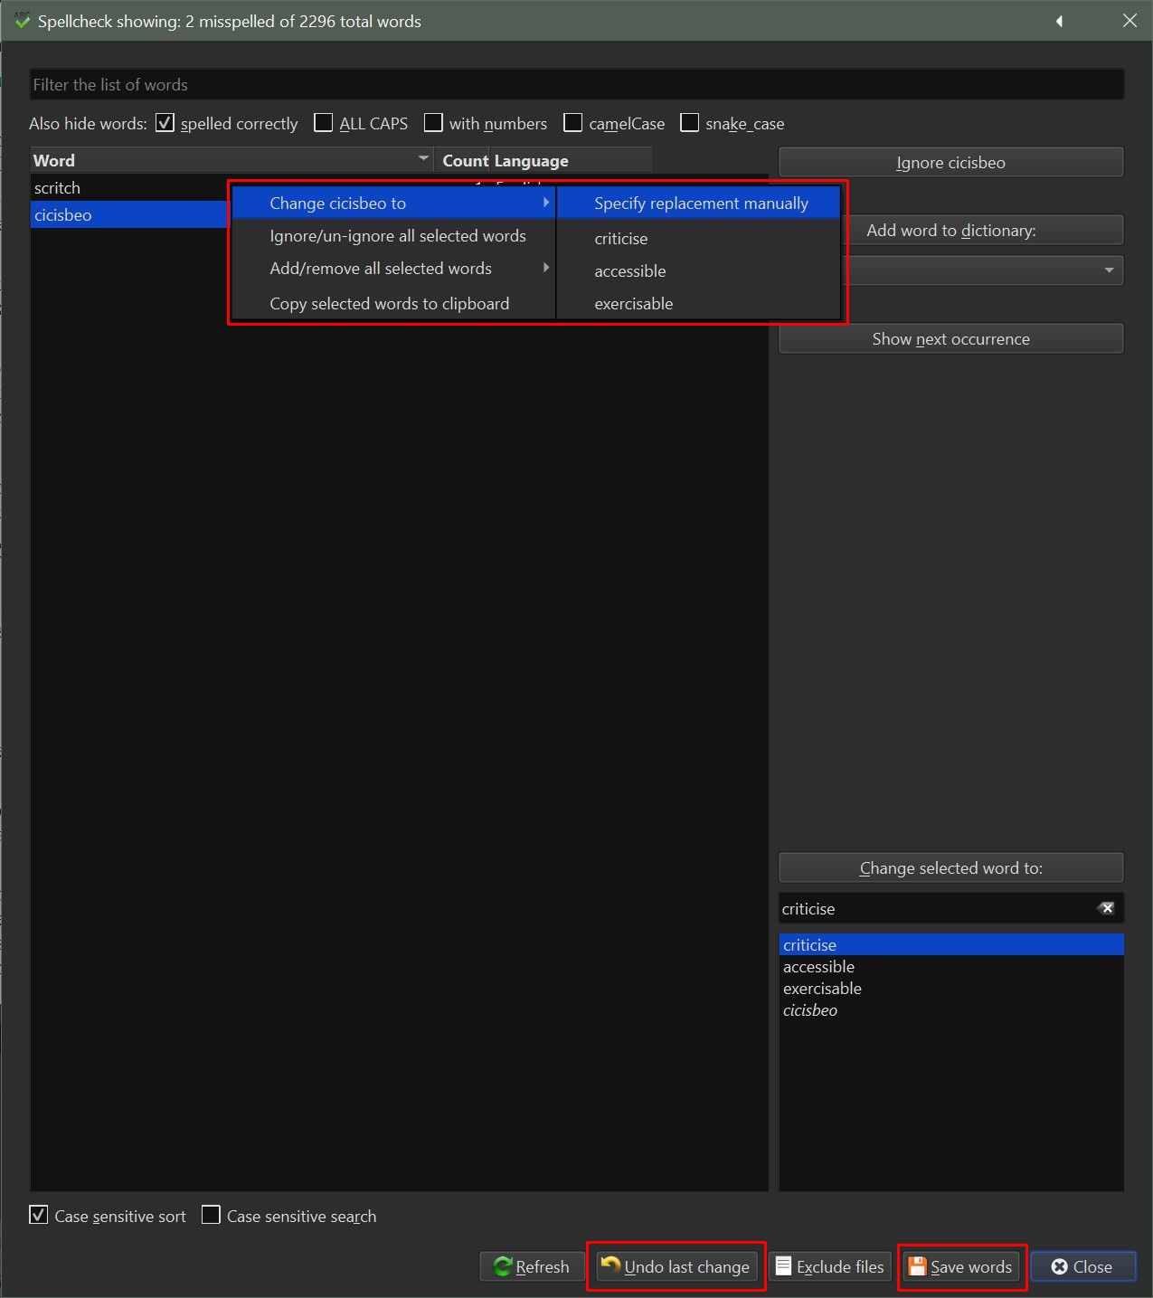
Task: Click the Language column header
Action: tap(571, 160)
